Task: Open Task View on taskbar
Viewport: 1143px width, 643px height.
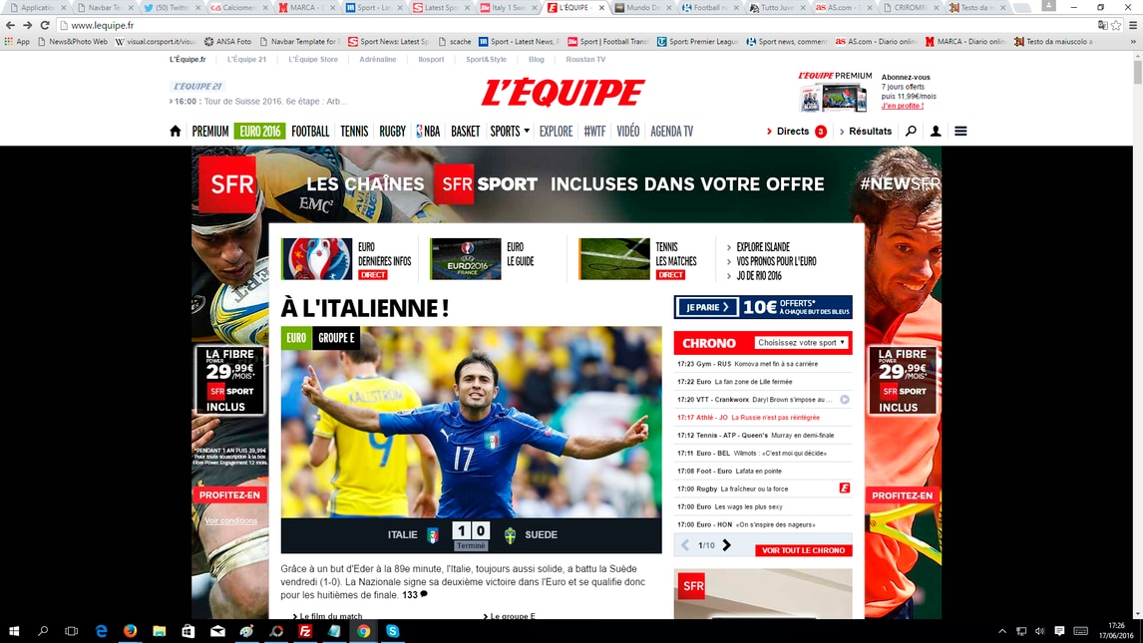Action: pyautogui.click(x=72, y=631)
